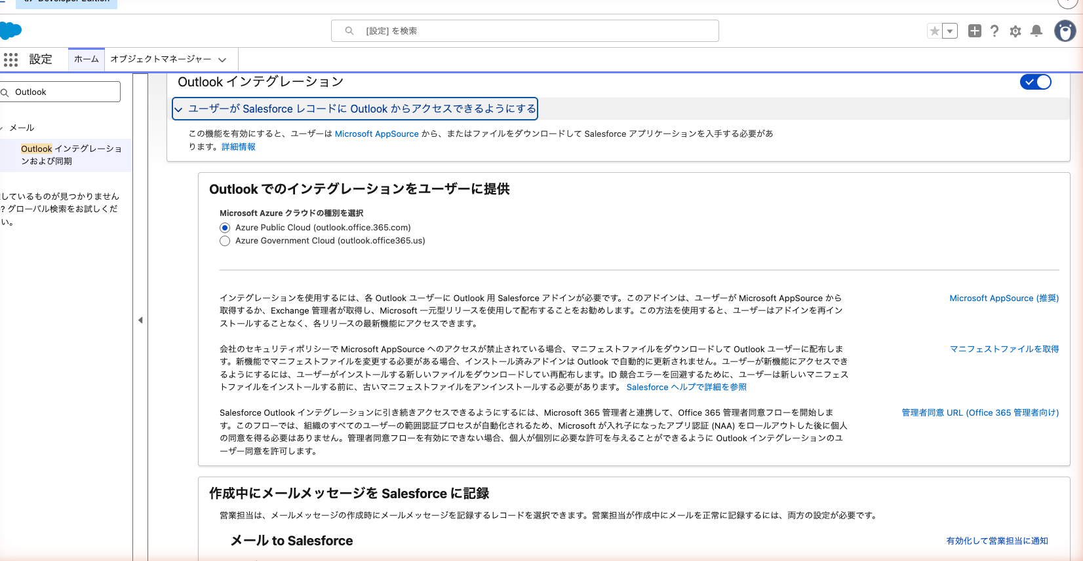Screen dimensions: 1083x561
Task: Click the Salesforce cloud logo
Action: click(x=10, y=30)
